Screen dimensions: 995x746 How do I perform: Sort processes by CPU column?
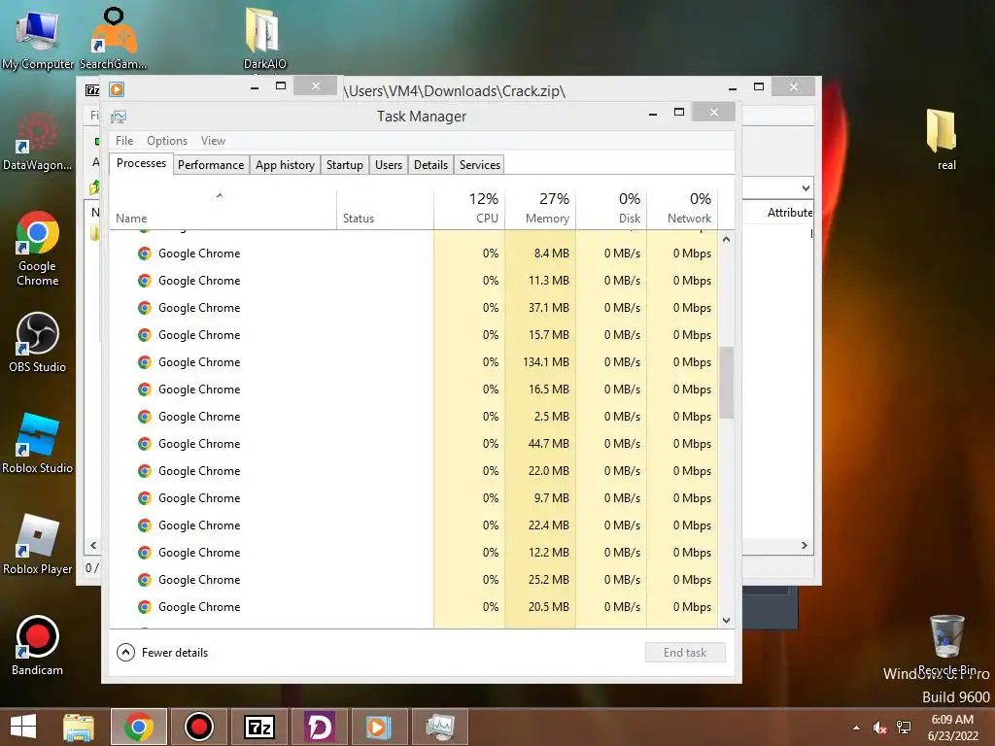pyautogui.click(x=469, y=210)
